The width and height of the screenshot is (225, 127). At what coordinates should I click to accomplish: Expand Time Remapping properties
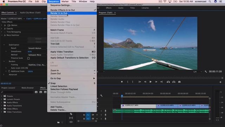2,32
